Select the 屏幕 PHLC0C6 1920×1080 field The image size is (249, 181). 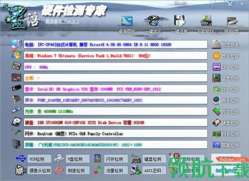[115, 145]
